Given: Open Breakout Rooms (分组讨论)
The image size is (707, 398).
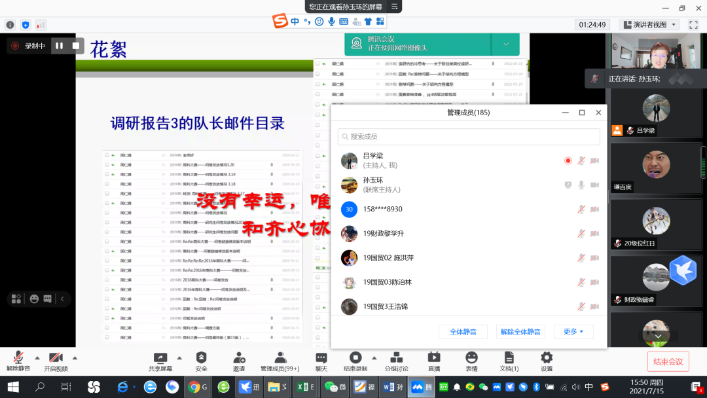Looking at the screenshot, I should 396,358.
